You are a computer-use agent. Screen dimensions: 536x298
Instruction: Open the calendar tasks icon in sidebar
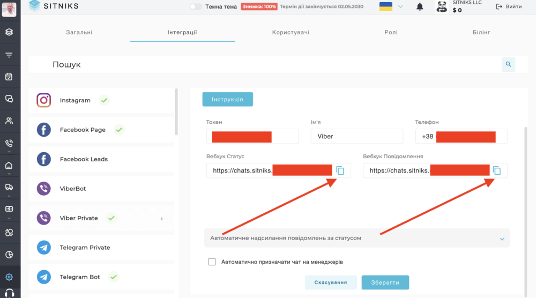[x=9, y=77]
